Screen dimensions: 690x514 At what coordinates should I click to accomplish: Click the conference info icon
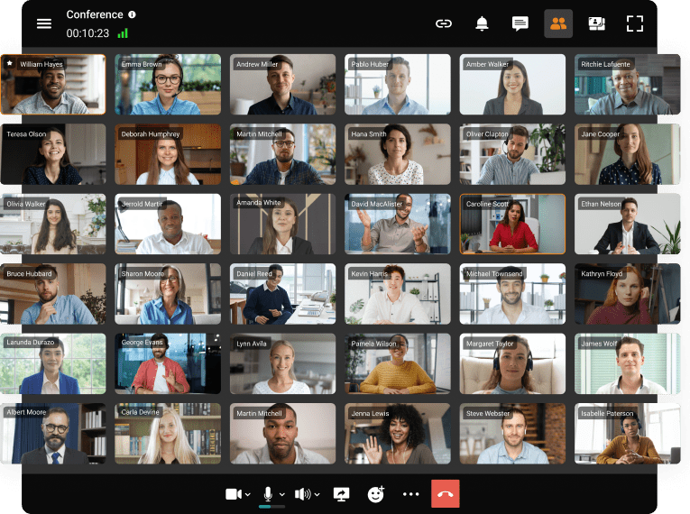133,14
